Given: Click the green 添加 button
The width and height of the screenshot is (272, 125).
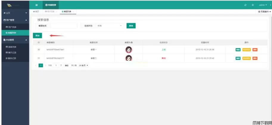Looking at the screenshot, I should pos(38,35).
